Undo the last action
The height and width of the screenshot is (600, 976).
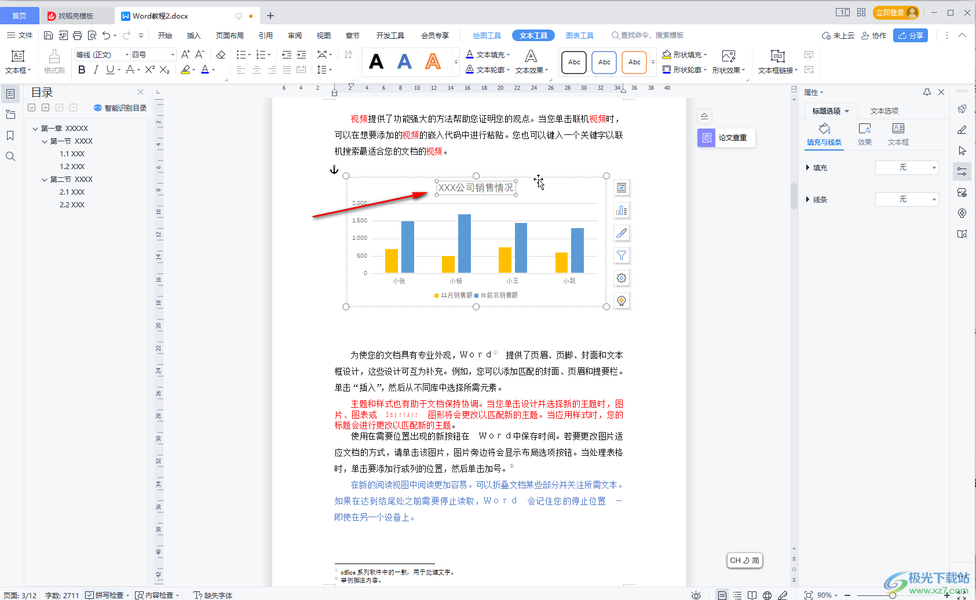[106, 35]
